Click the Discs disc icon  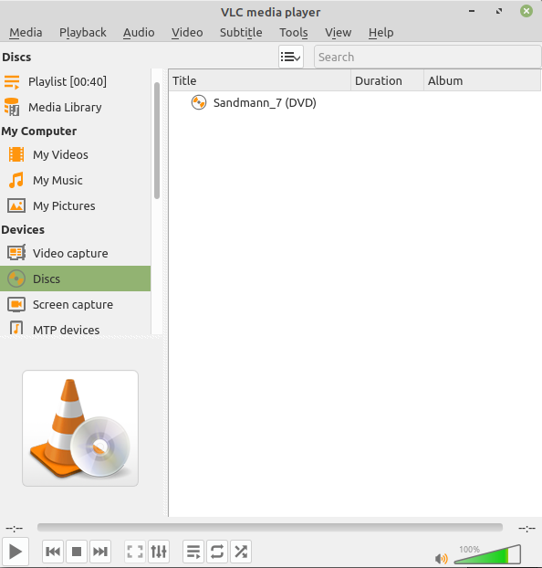pyautogui.click(x=16, y=279)
